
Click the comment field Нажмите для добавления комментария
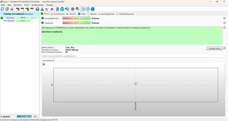(132, 56)
